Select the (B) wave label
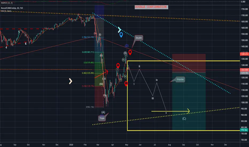This screenshot has width=249, height=147. [x=125, y=53]
